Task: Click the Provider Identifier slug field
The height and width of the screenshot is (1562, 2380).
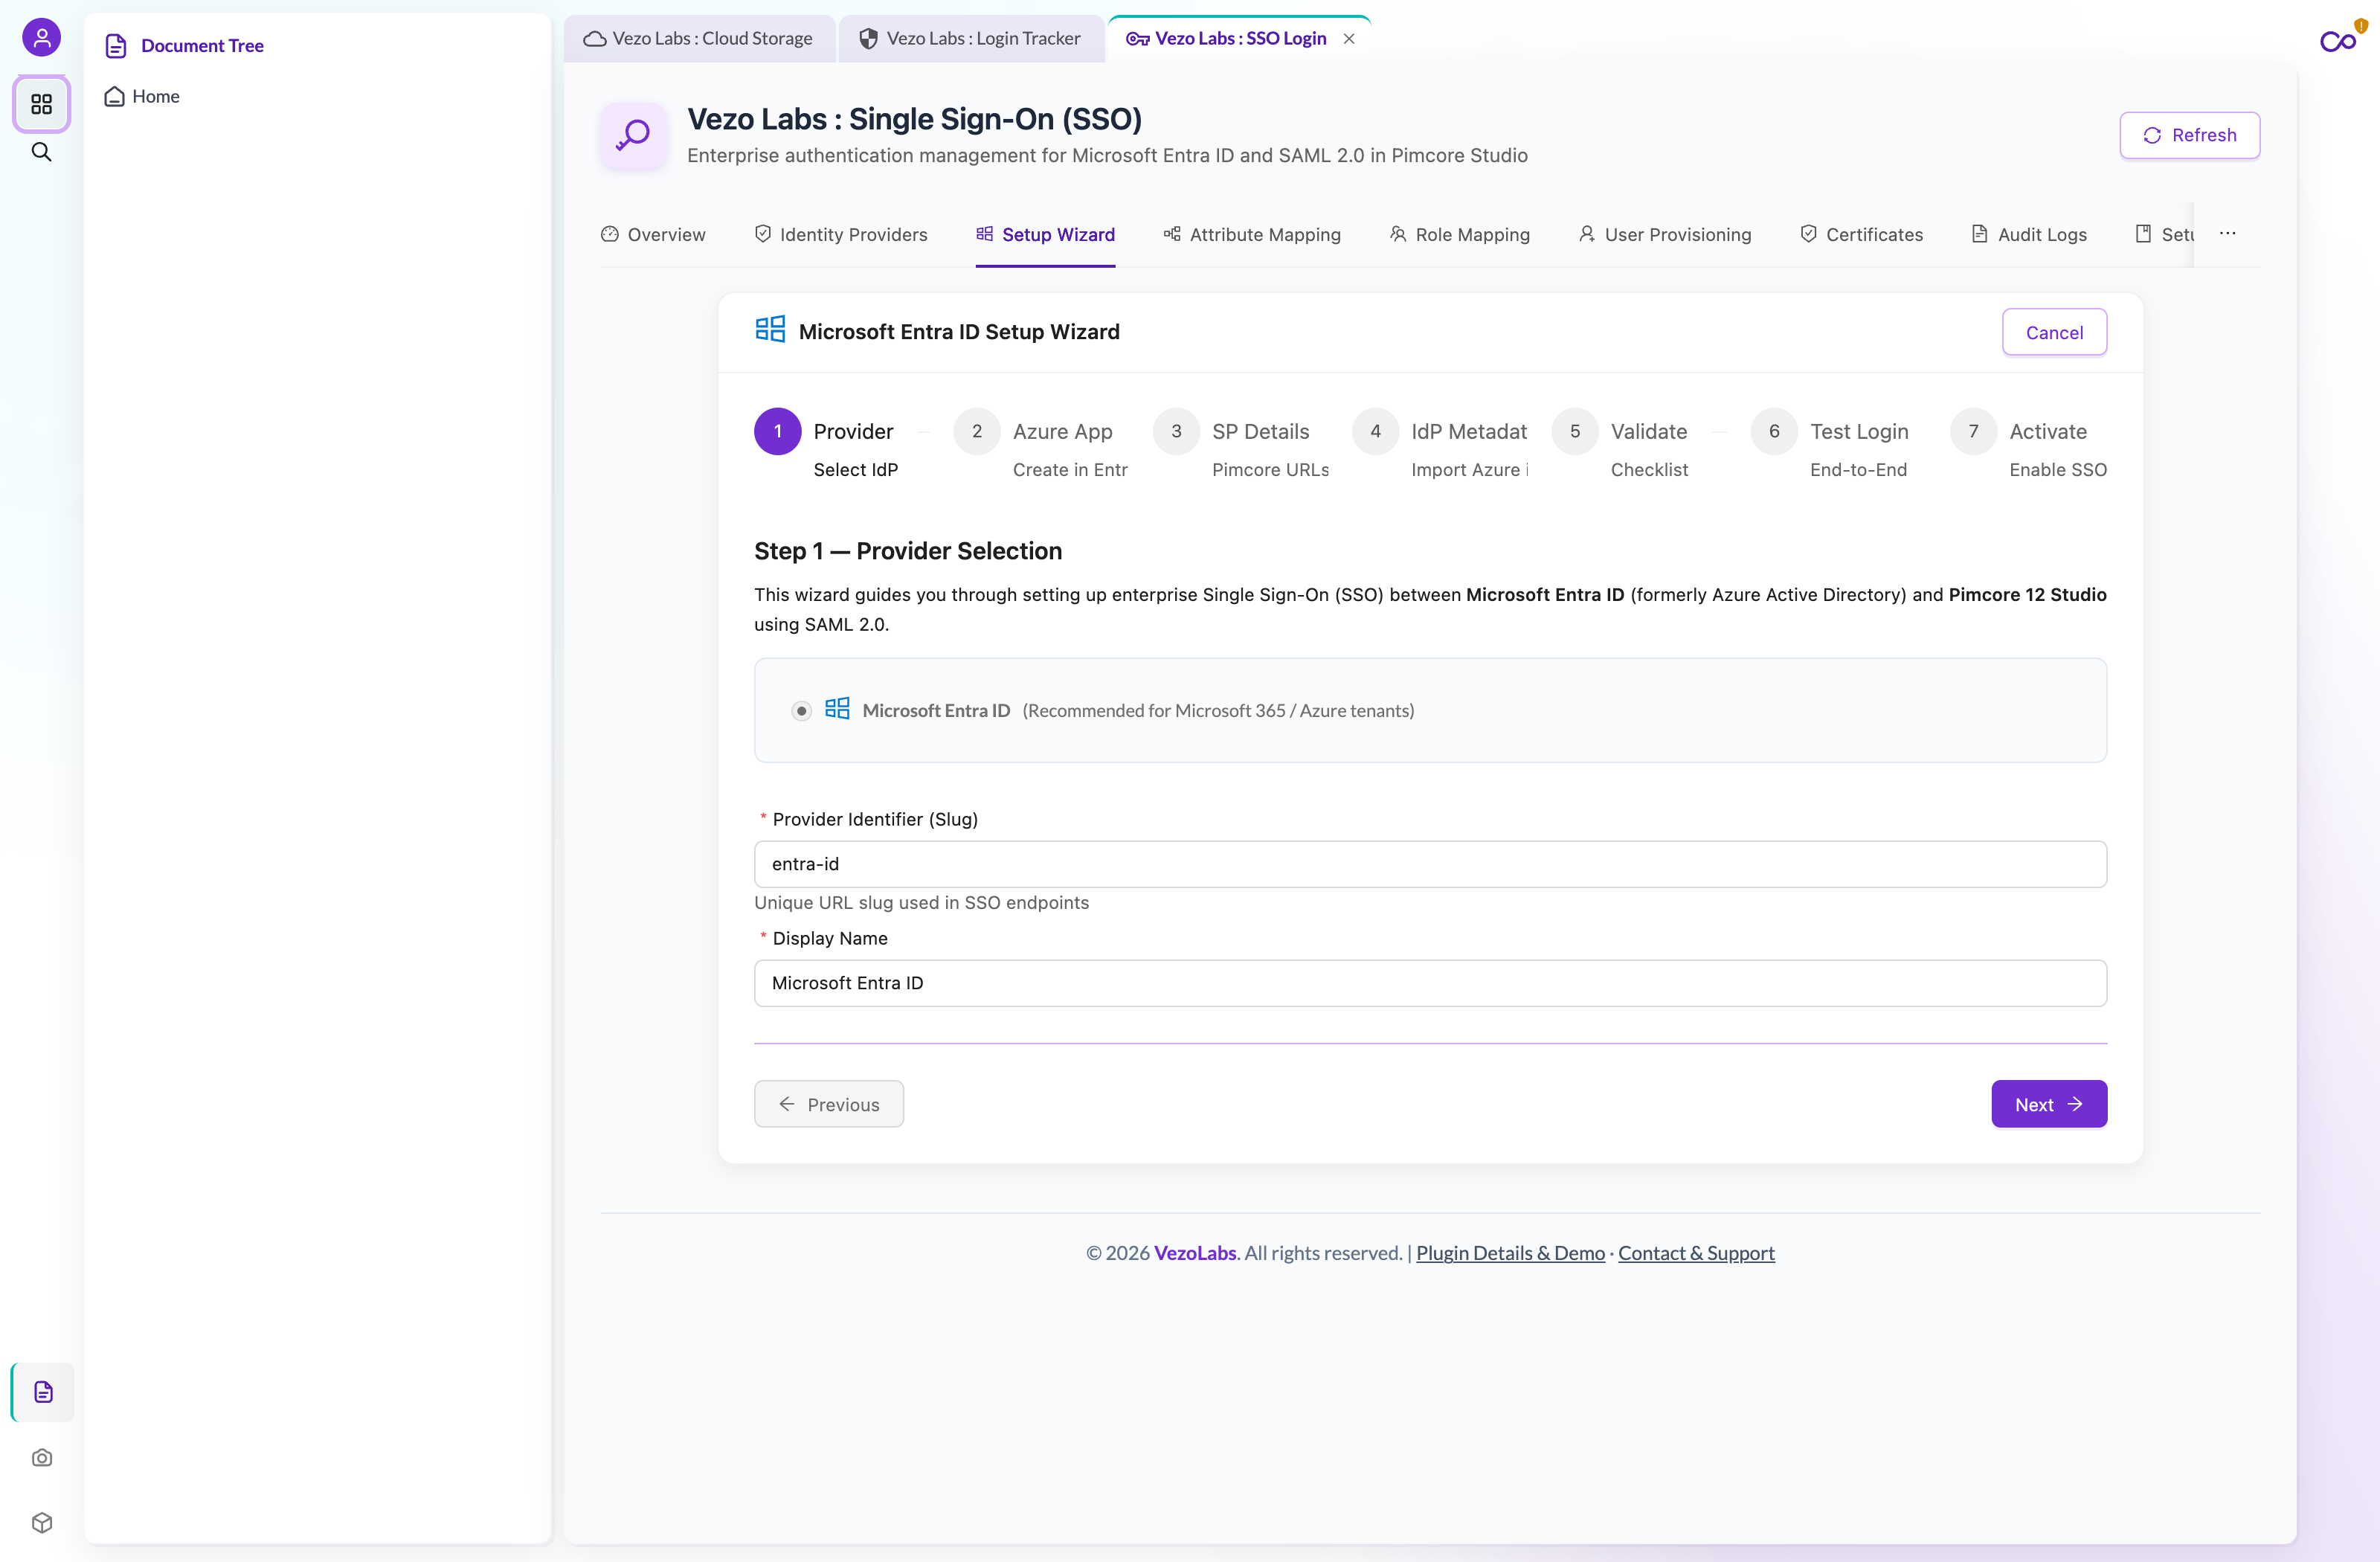Action: [1430, 864]
